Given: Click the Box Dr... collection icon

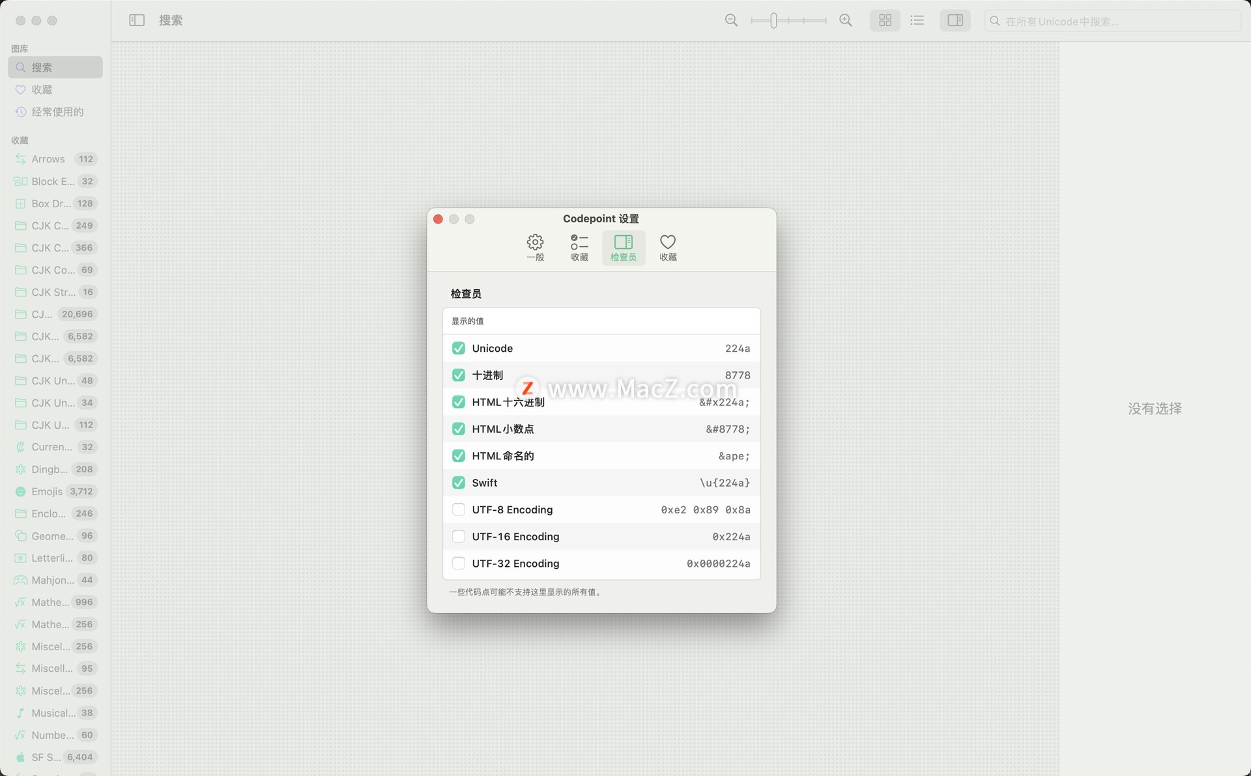Looking at the screenshot, I should [20, 203].
